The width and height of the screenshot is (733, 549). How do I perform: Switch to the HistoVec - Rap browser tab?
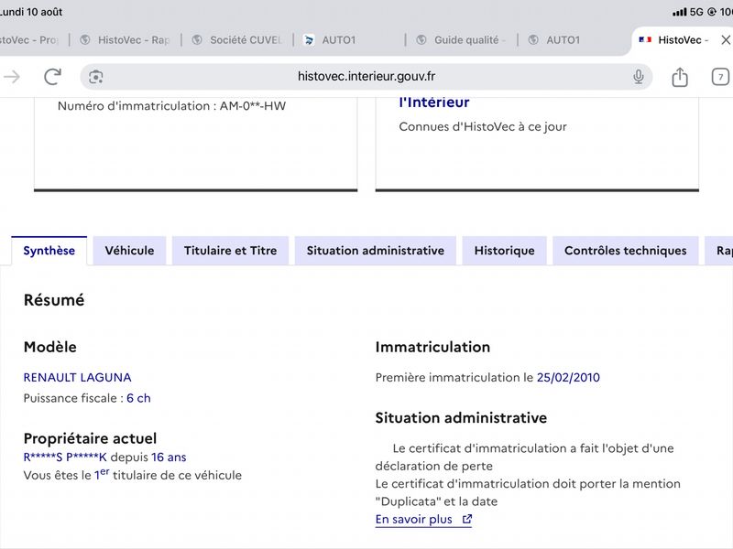click(x=125, y=40)
